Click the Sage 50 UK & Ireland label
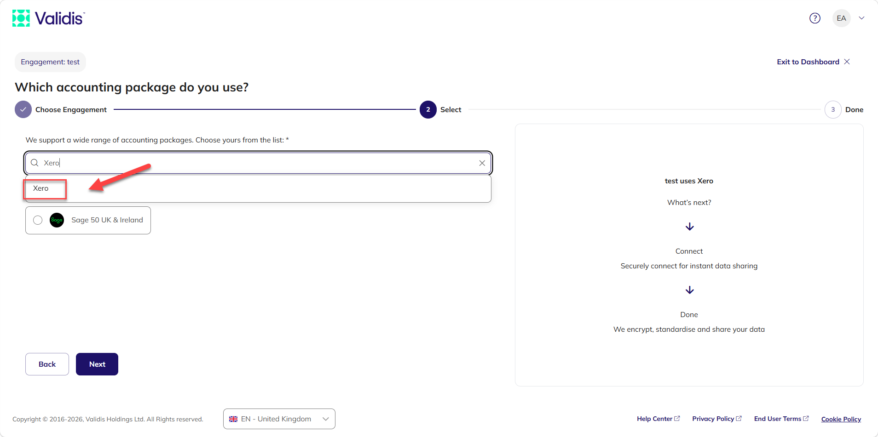Image resolution: width=878 pixels, height=437 pixels. [x=107, y=220]
